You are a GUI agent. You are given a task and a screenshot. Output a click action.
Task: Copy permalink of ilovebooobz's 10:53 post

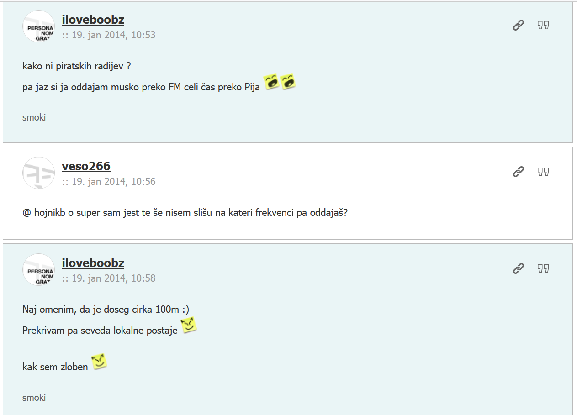point(518,25)
